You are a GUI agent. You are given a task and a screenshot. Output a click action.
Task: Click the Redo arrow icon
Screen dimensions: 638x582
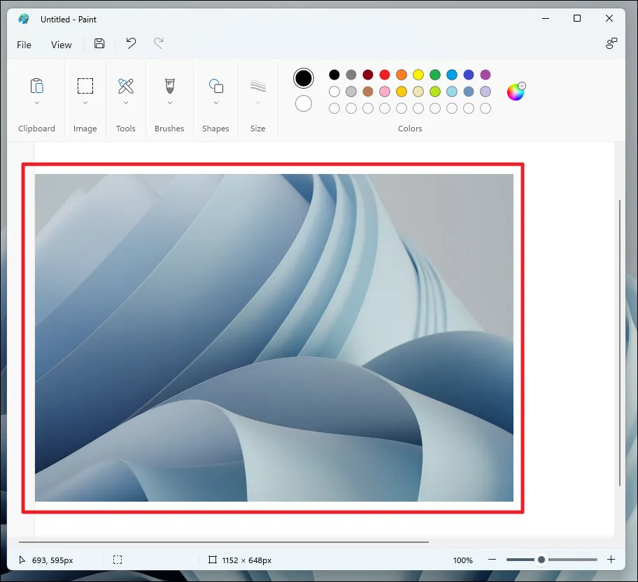(159, 44)
